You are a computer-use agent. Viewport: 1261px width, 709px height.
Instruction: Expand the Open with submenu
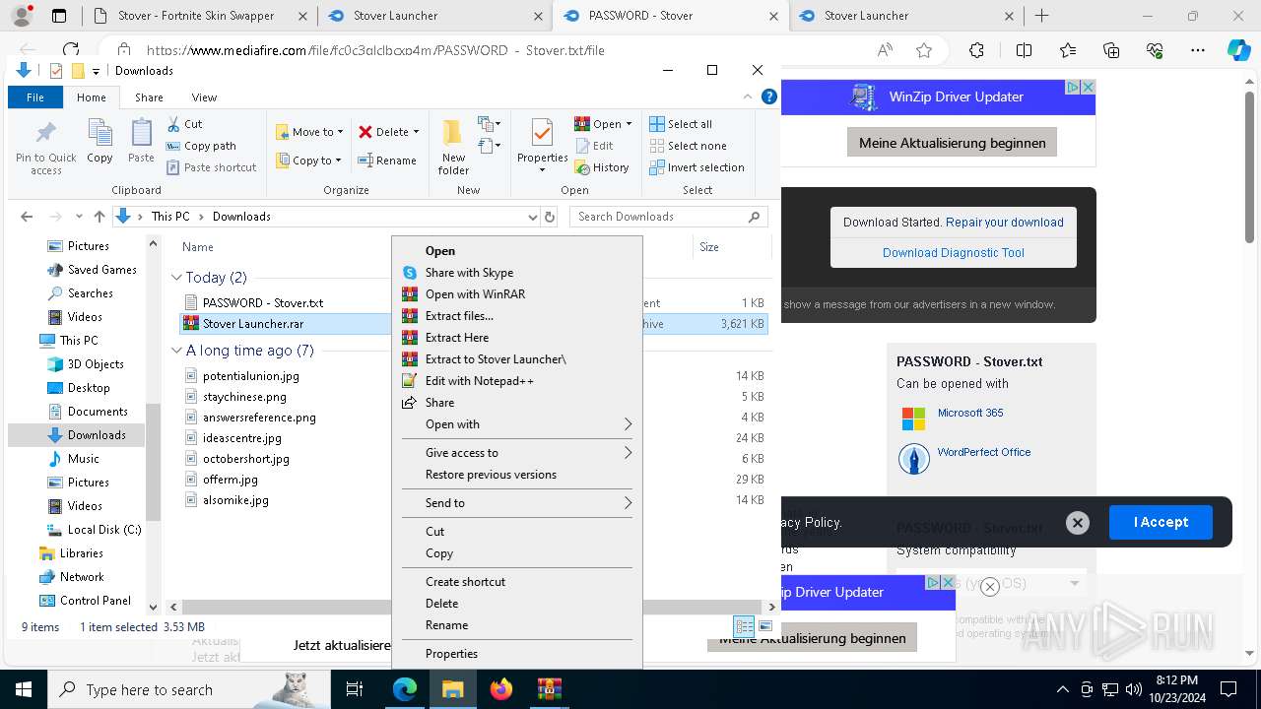pos(517,424)
